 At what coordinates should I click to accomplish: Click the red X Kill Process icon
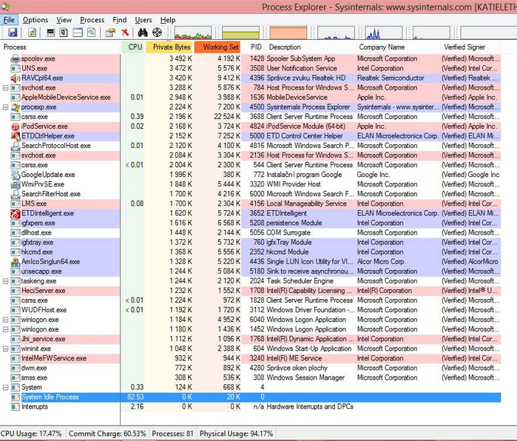(125, 33)
